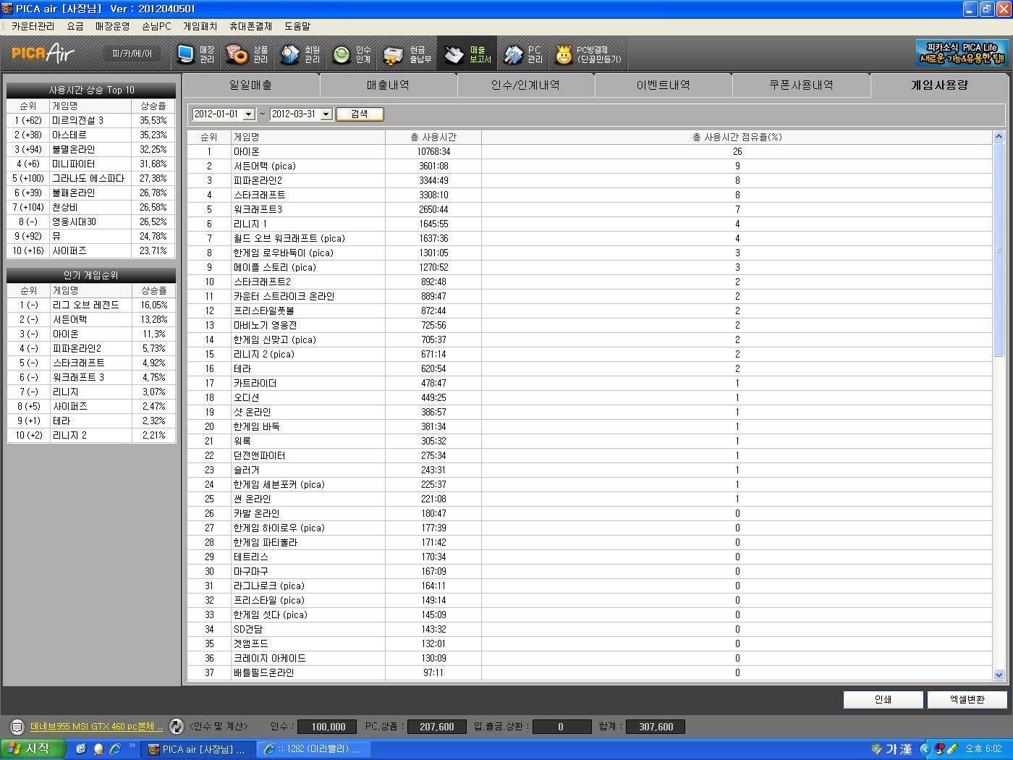This screenshot has width=1013, height=760.
Task: Click the 합계 total field 307,600
Action: [x=656, y=727]
